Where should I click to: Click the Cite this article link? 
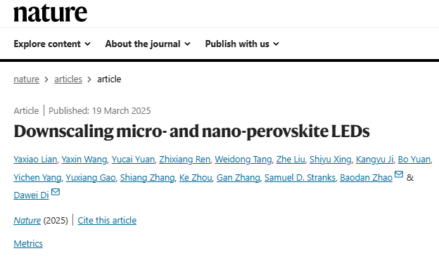tap(107, 221)
